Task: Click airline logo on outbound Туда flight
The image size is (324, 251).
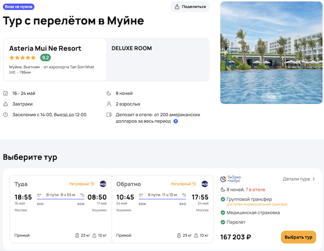Action: coord(103,184)
